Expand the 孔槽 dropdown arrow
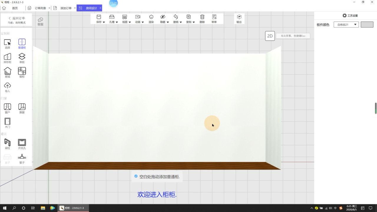The width and height of the screenshot is (377, 212). point(117,22)
